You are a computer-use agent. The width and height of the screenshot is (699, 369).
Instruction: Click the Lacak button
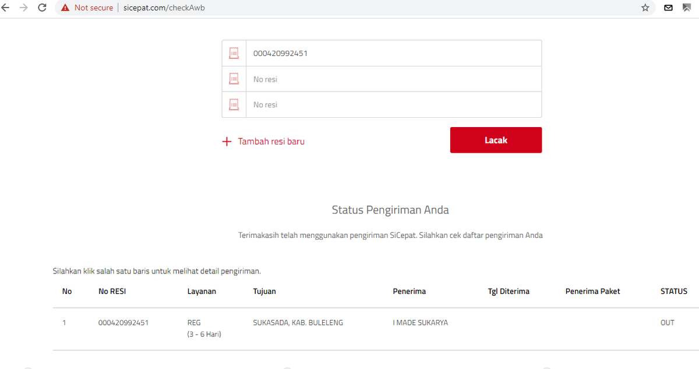[x=496, y=140]
